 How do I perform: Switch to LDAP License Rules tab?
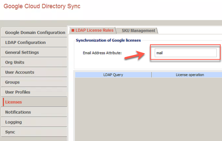(93, 30)
